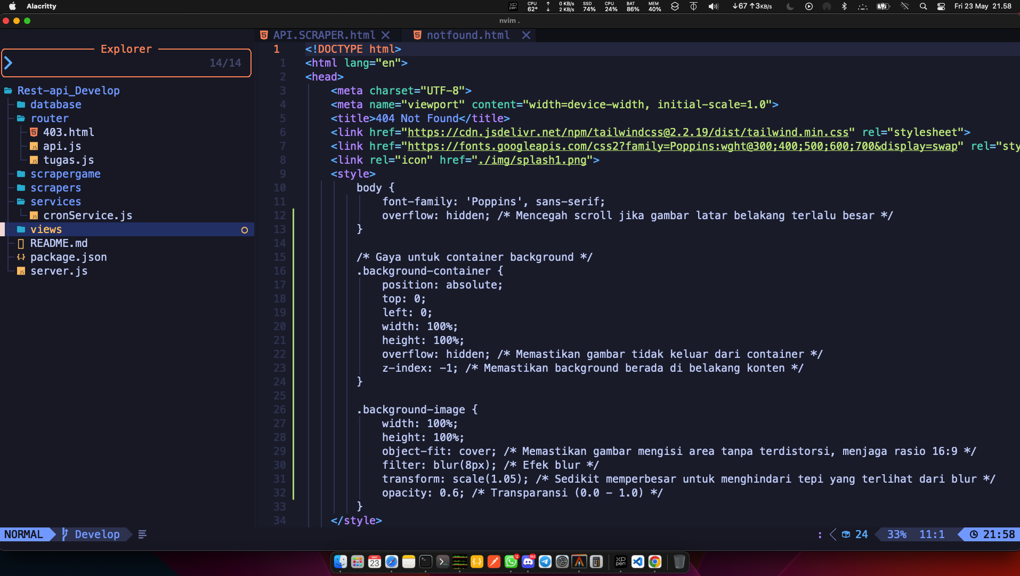Click the Develop branch name in the statusline
This screenshot has width=1020, height=576.
click(97, 534)
